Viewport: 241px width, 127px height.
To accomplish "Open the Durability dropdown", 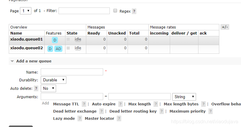I will click(x=53, y=80).
